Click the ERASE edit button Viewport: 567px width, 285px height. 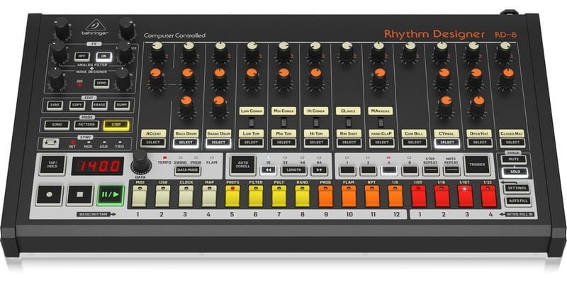click(99, 105)
